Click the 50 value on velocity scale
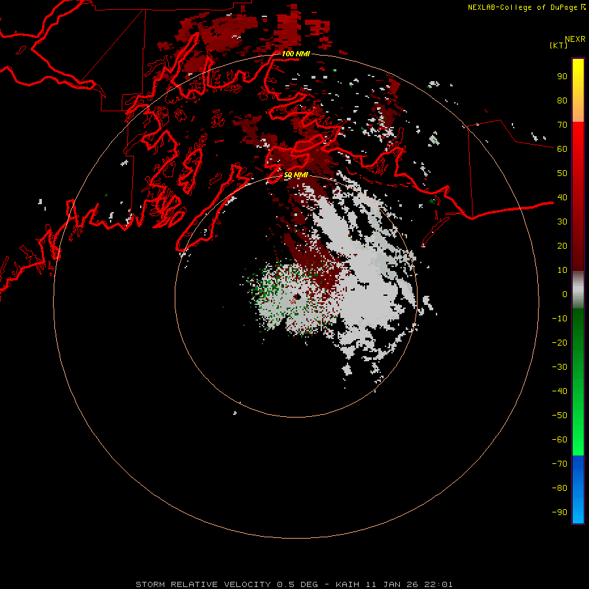Image resolution: width=589 pixels, height=589 pixels. click(x=562, y=173)
